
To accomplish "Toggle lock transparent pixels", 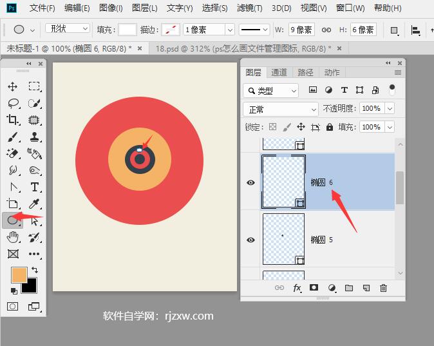I will tap(272, 127).
